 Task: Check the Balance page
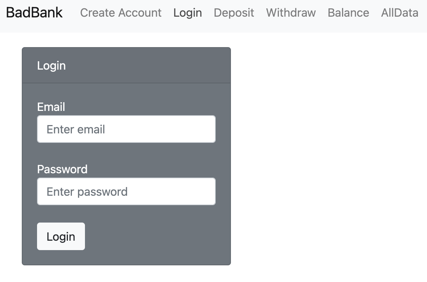click(348, 13)
